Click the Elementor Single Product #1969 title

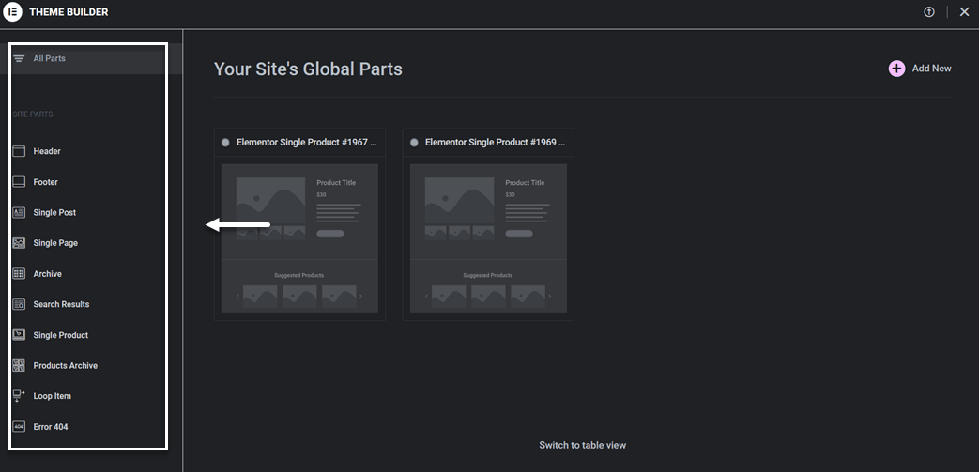pos(495,143)
